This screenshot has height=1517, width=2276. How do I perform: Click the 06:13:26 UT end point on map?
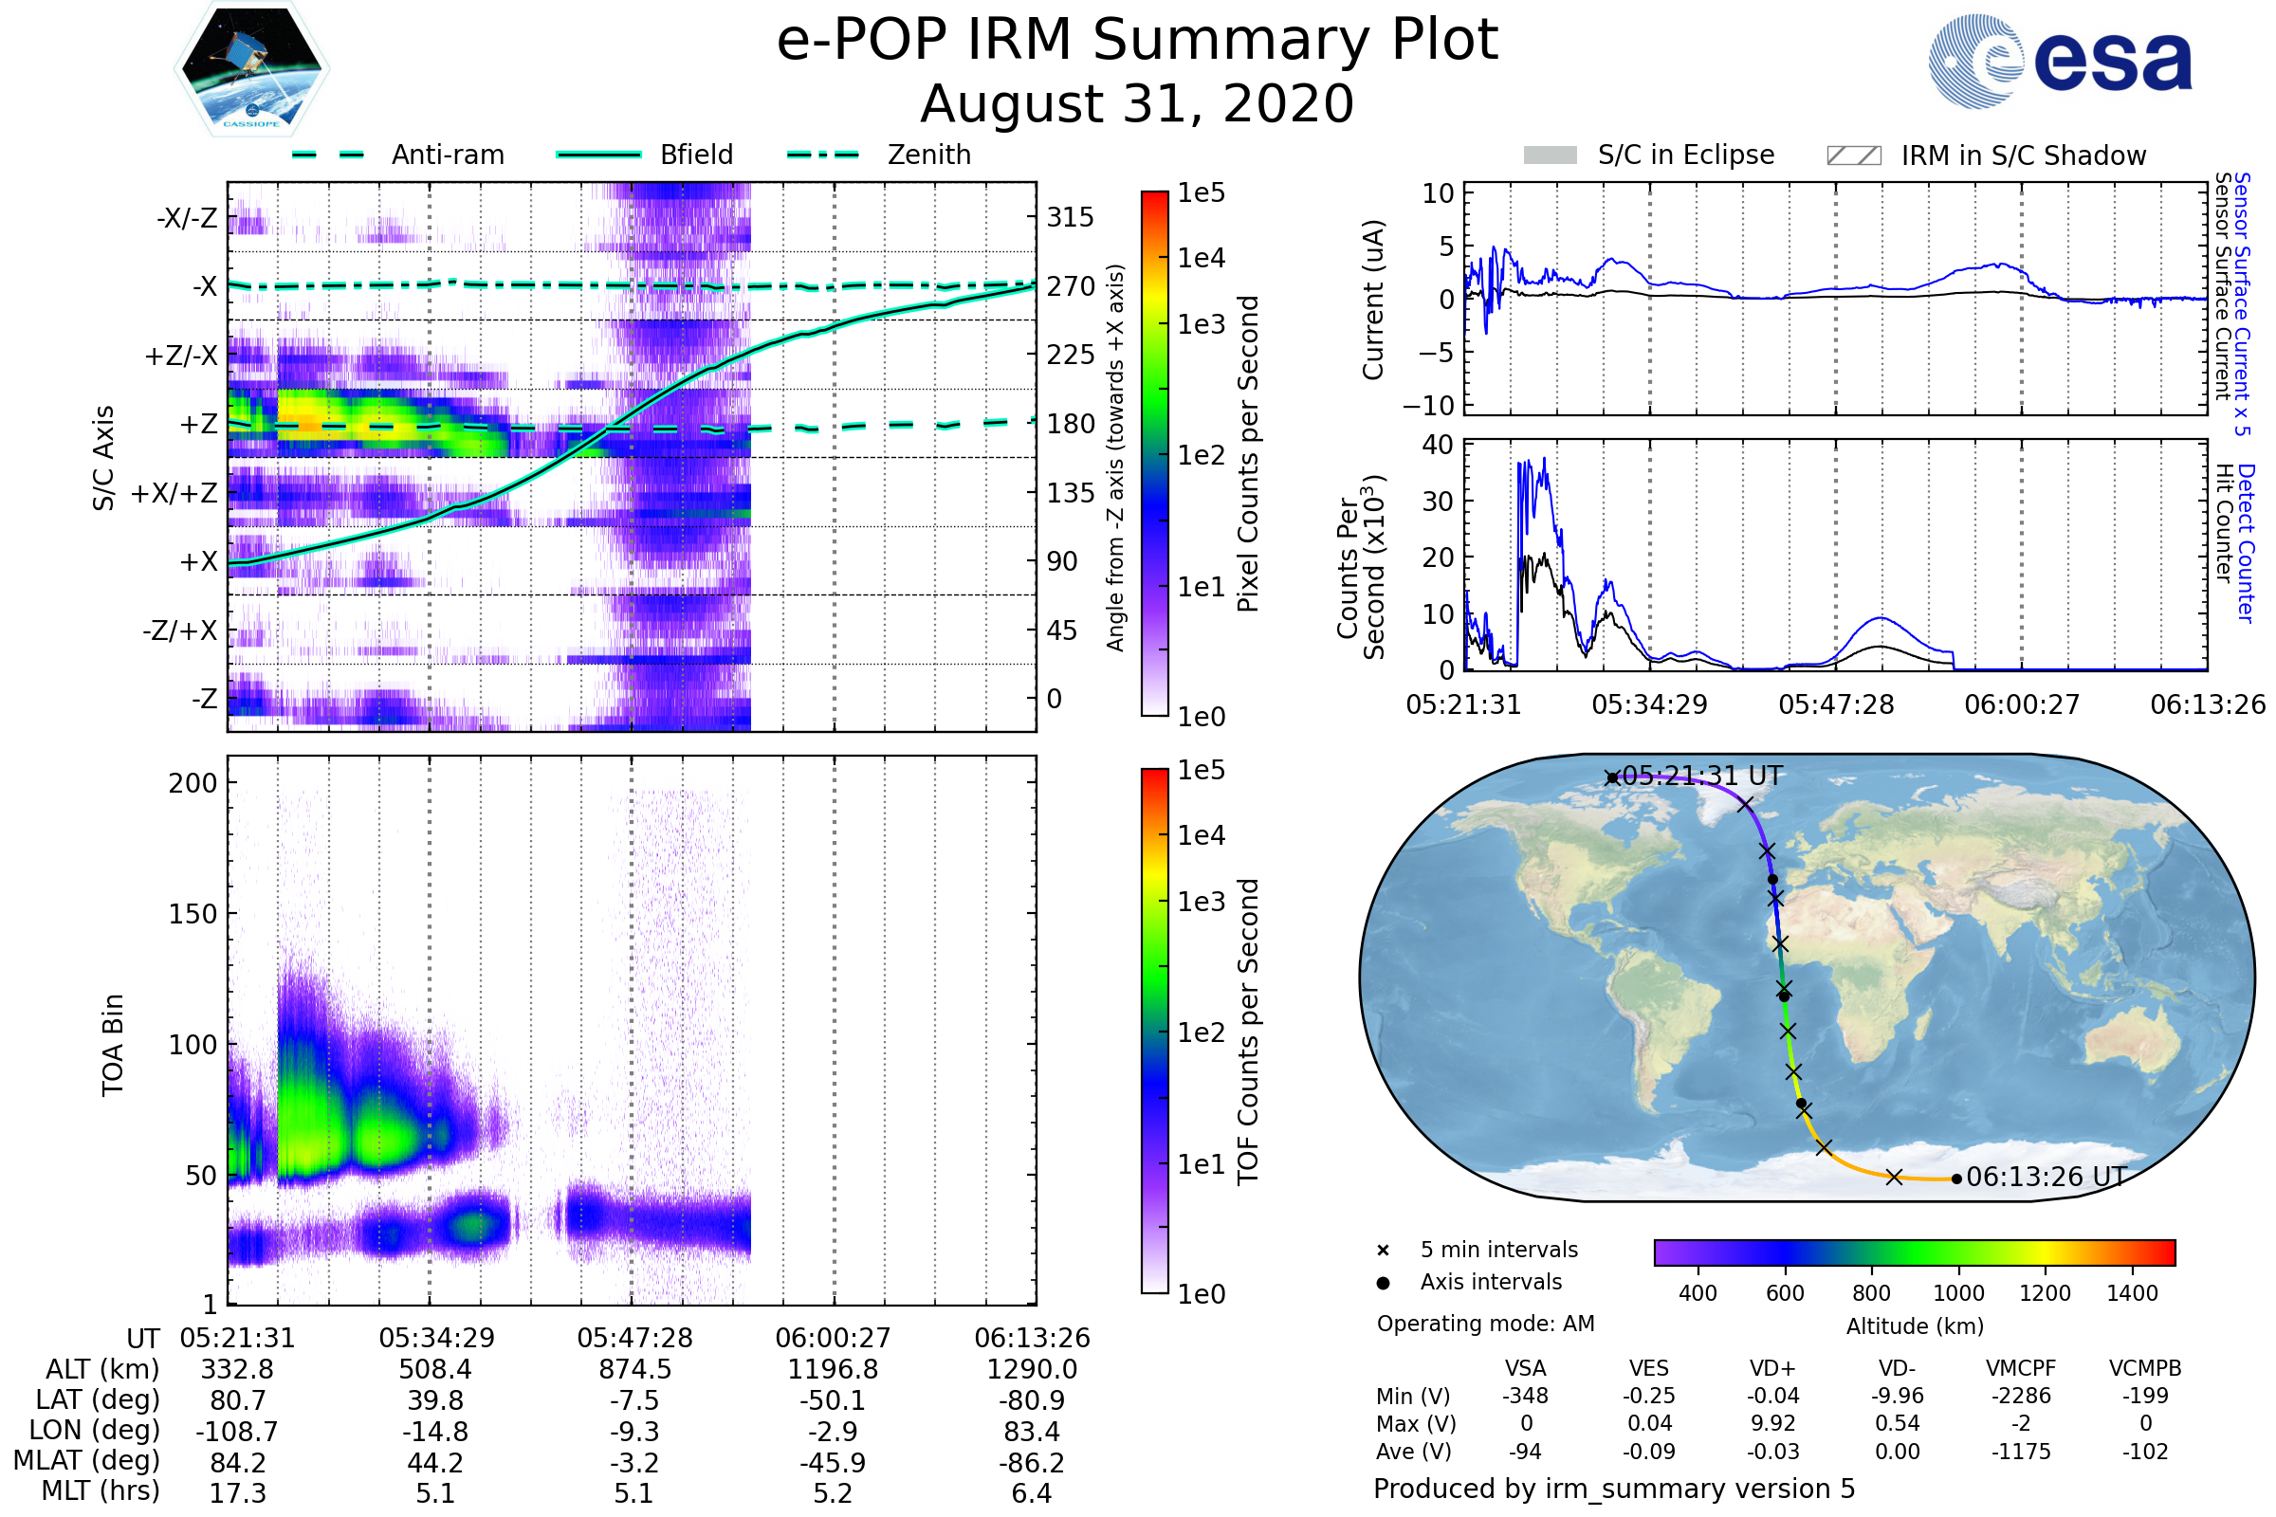coord(1956,1179)
